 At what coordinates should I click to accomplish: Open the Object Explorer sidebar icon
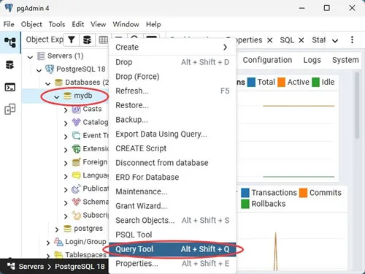pos(10,42)
